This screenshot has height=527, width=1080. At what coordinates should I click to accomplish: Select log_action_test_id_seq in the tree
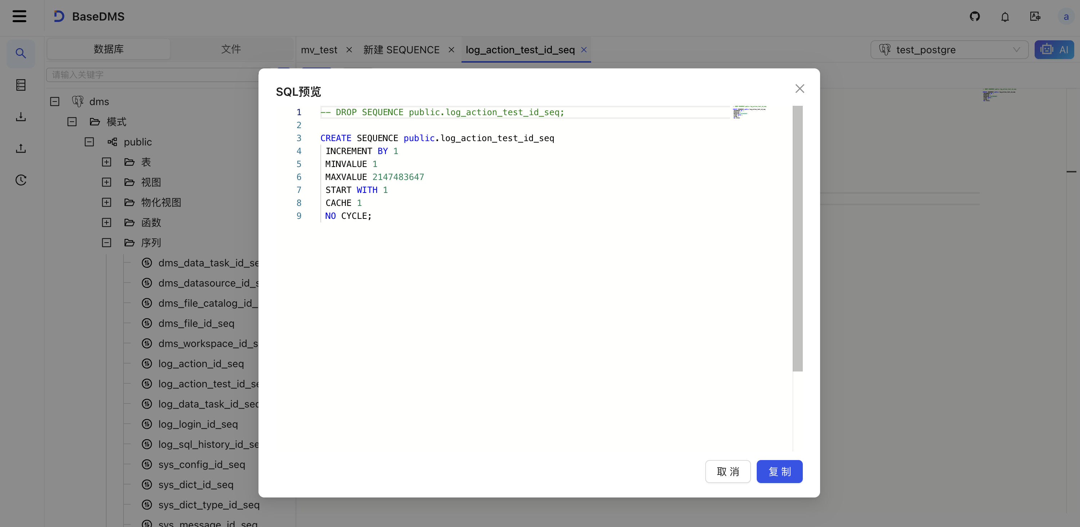[208, 384]
